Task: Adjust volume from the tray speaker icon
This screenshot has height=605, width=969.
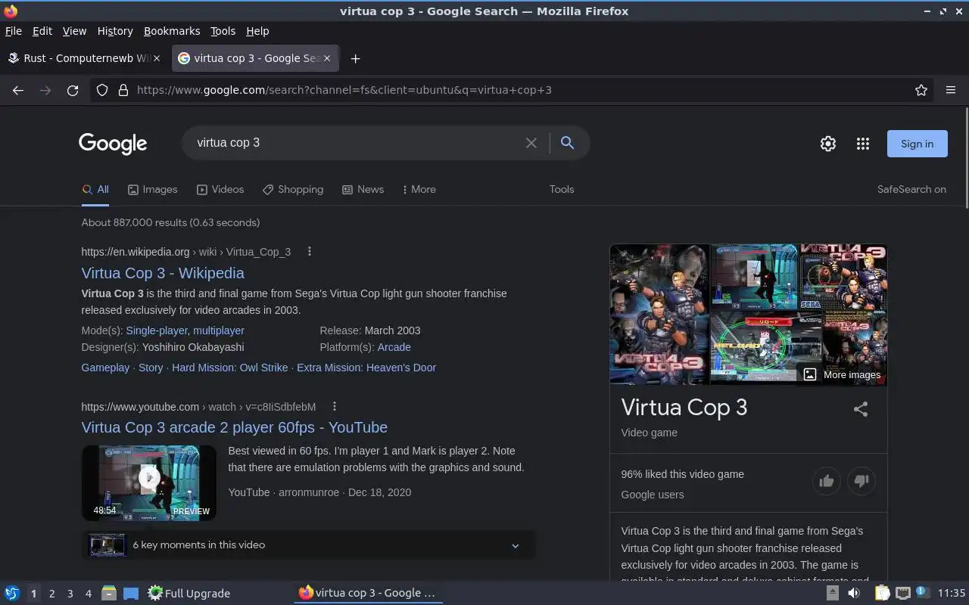Action: coord(854,593)
